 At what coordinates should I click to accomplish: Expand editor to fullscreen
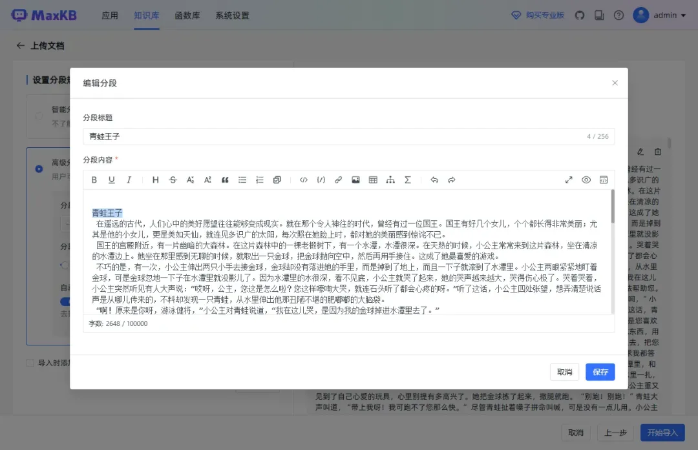569,179
